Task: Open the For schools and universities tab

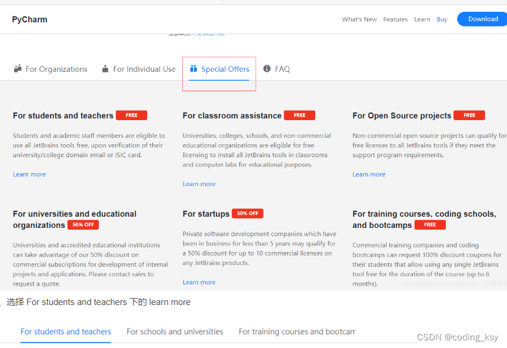Action: pyautogui.click(x=175, y=332)
